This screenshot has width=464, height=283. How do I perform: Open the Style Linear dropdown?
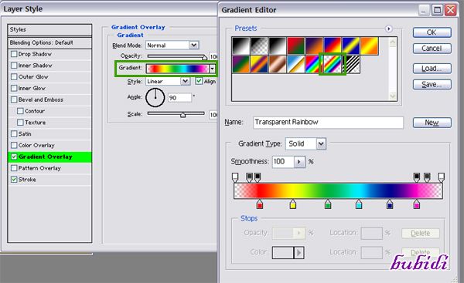[x=186, y=81]
